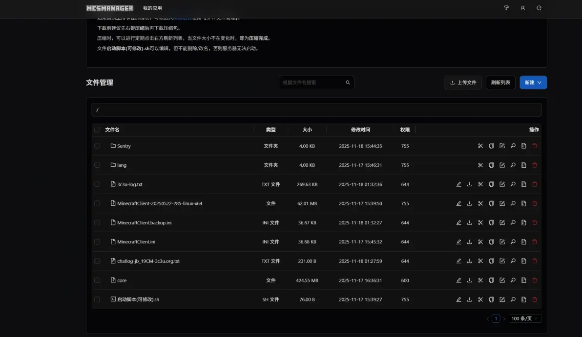Delete MinecraftClient.backup.ini
Screen dimensions: 582x337
pyautogui.click(x=535, y=223)
